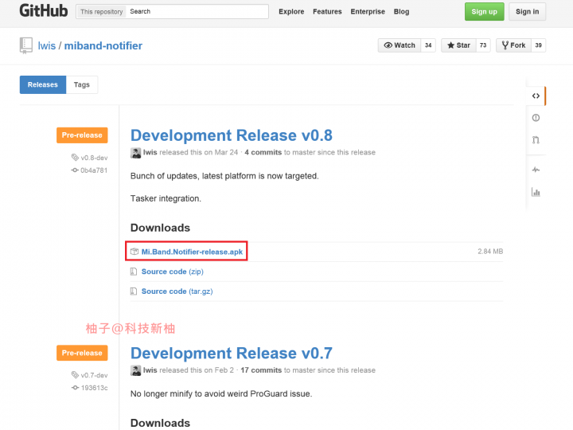
Task: Click the GitHub logo
Action: point(44,10)
